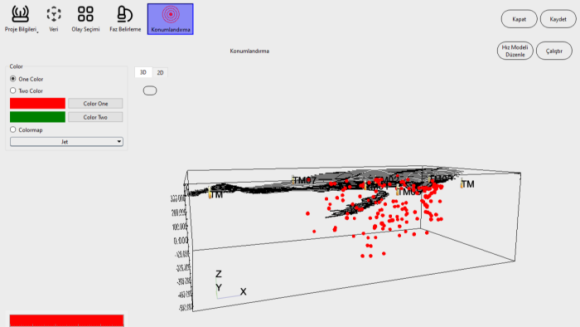Open the Proje Bilgileri section

(21, 19)
